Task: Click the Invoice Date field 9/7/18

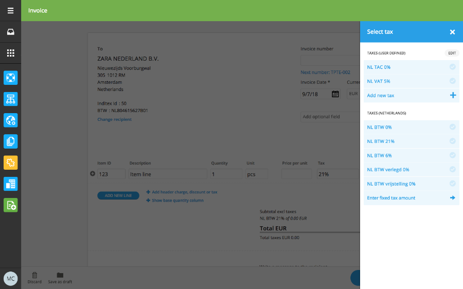Action: tap(320, 94)
